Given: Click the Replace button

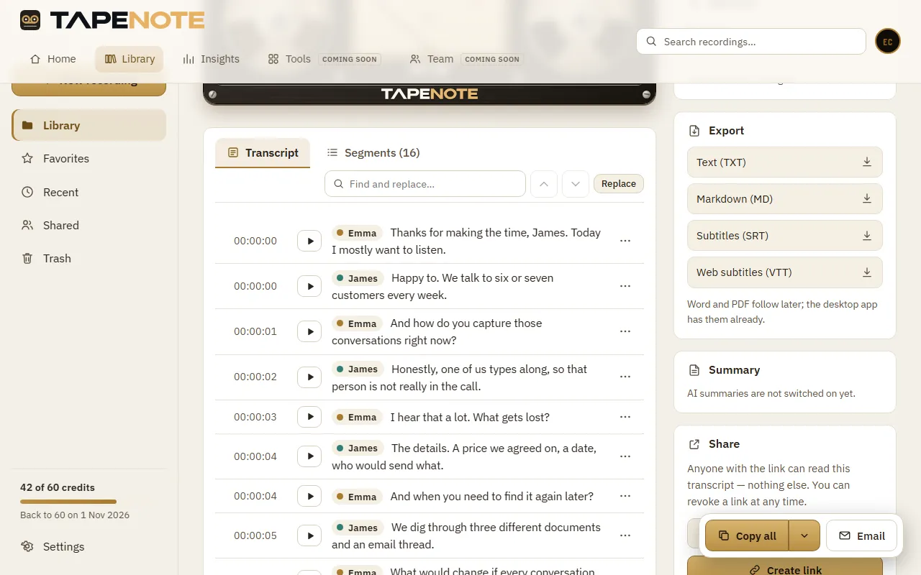Looking at the screenshot, I should (619, 184).
